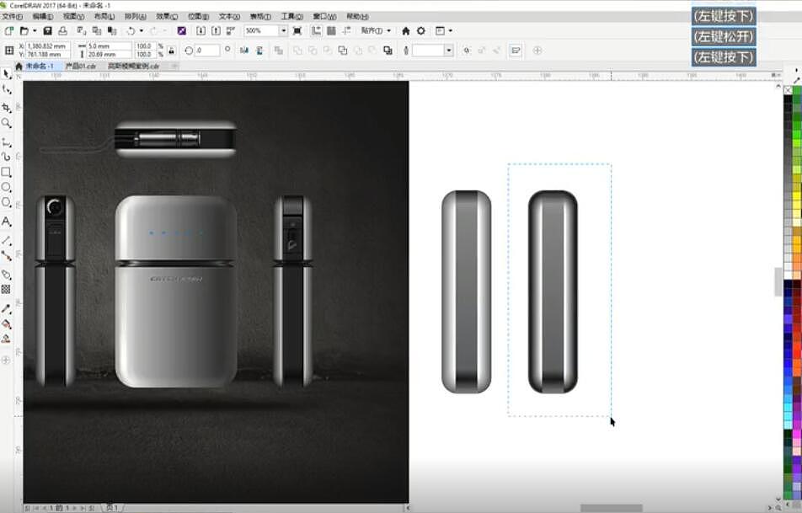Open the 工具 menu
The image size is (802, 513).
[x=292, y=16]
